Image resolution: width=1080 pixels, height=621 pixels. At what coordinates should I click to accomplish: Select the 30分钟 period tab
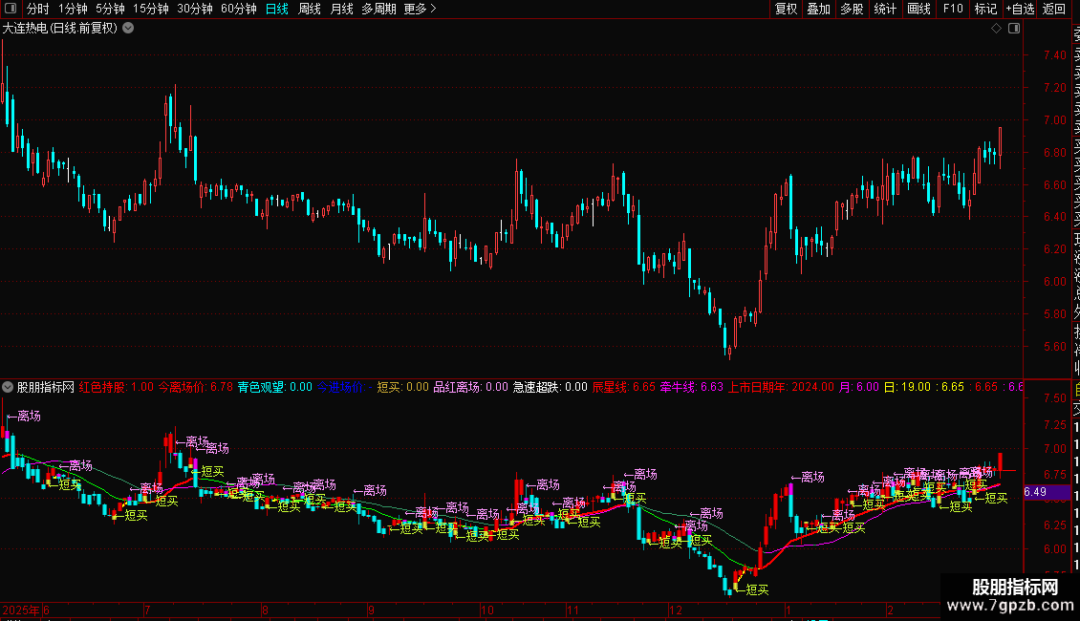(x=195, y=9)
